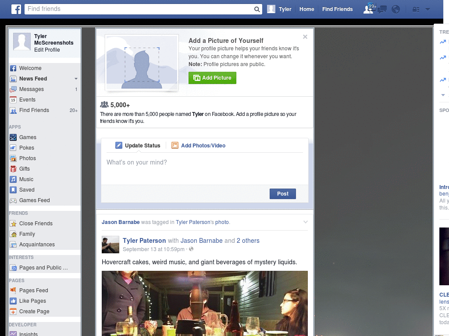
Task: Click the Music app icon
Action: pyautogui.click(x=13, y=179)
